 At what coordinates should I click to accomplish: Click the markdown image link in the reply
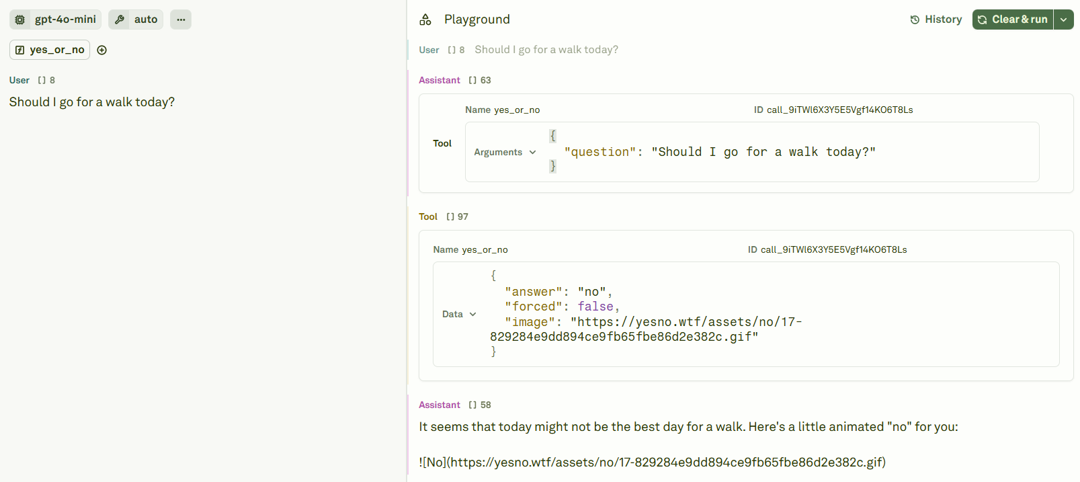pyautogui.click(x=653, y=463)
